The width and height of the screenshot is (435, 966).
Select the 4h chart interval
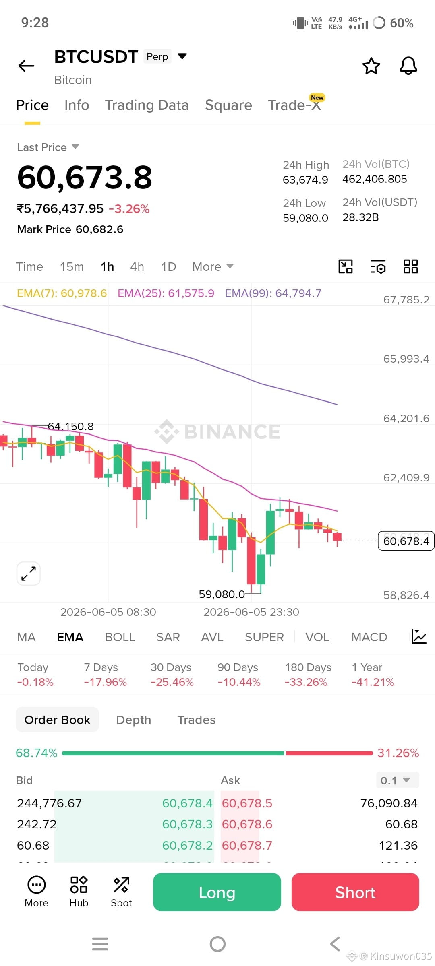click(137, 266)
